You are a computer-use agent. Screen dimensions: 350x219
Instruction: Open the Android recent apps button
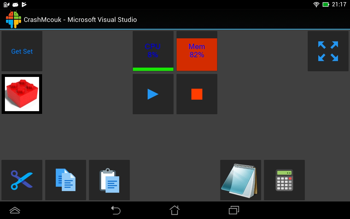[x=234, y=210]
